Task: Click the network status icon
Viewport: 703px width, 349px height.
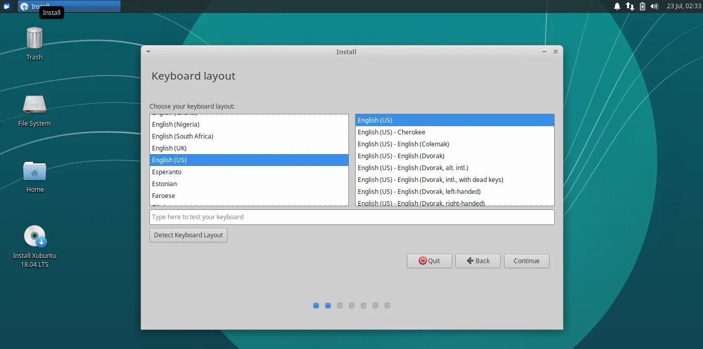Action: pos(630,6)
